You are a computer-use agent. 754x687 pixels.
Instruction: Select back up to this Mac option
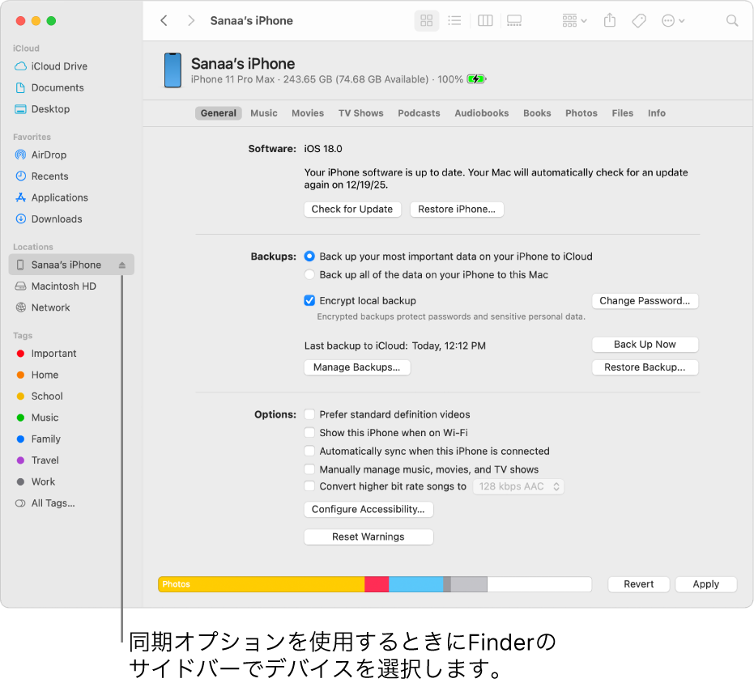click(309, 275)
